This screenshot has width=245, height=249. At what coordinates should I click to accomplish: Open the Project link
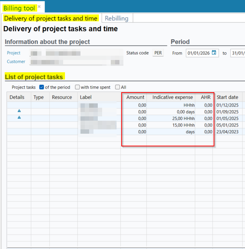pyautogui.click(x=14, y=53)
